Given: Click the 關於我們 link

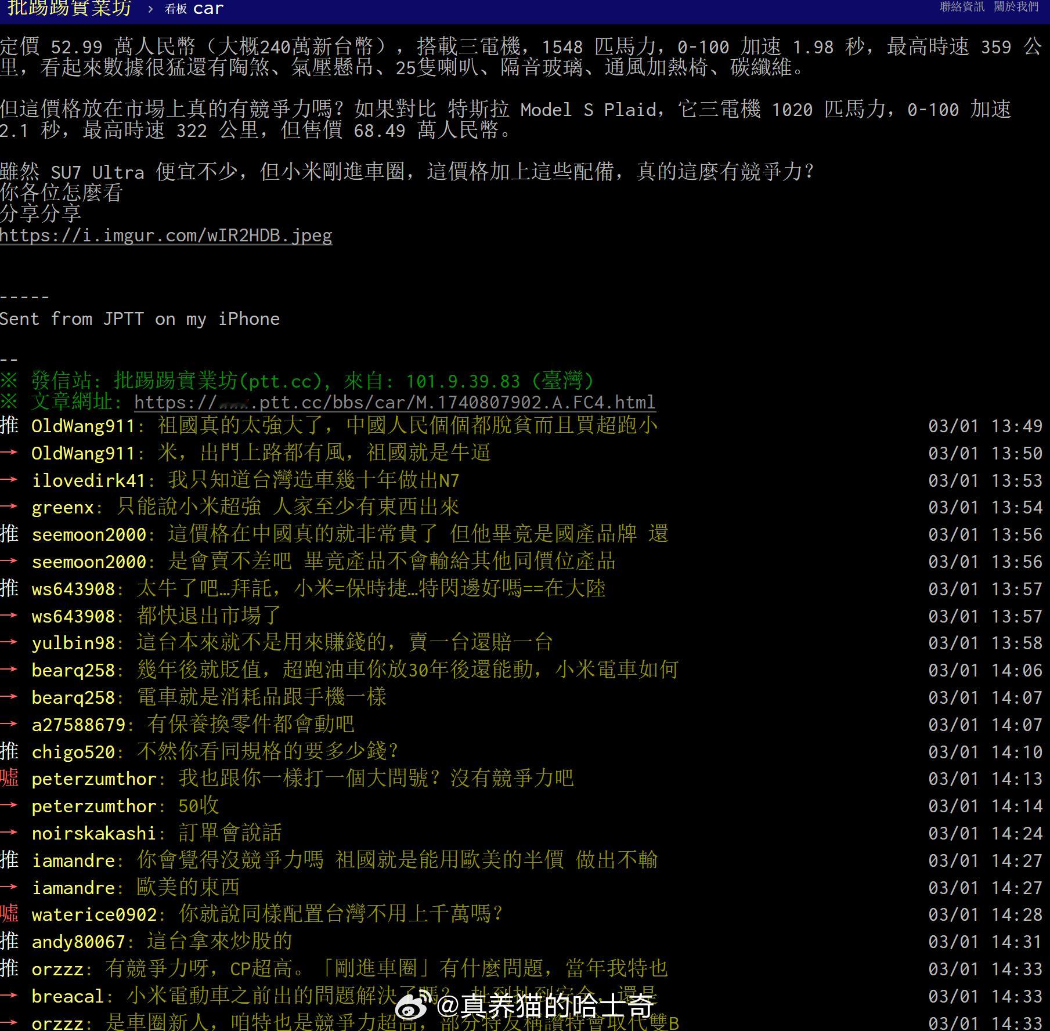Looking at the screenshot, I should click(x=1016, y=7).
